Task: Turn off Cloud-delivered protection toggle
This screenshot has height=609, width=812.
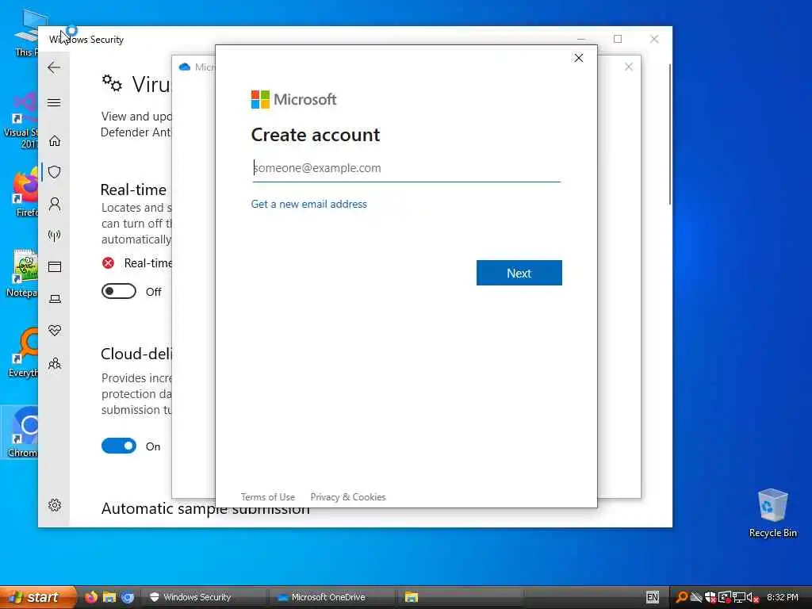Action: (x=119, y=446)
